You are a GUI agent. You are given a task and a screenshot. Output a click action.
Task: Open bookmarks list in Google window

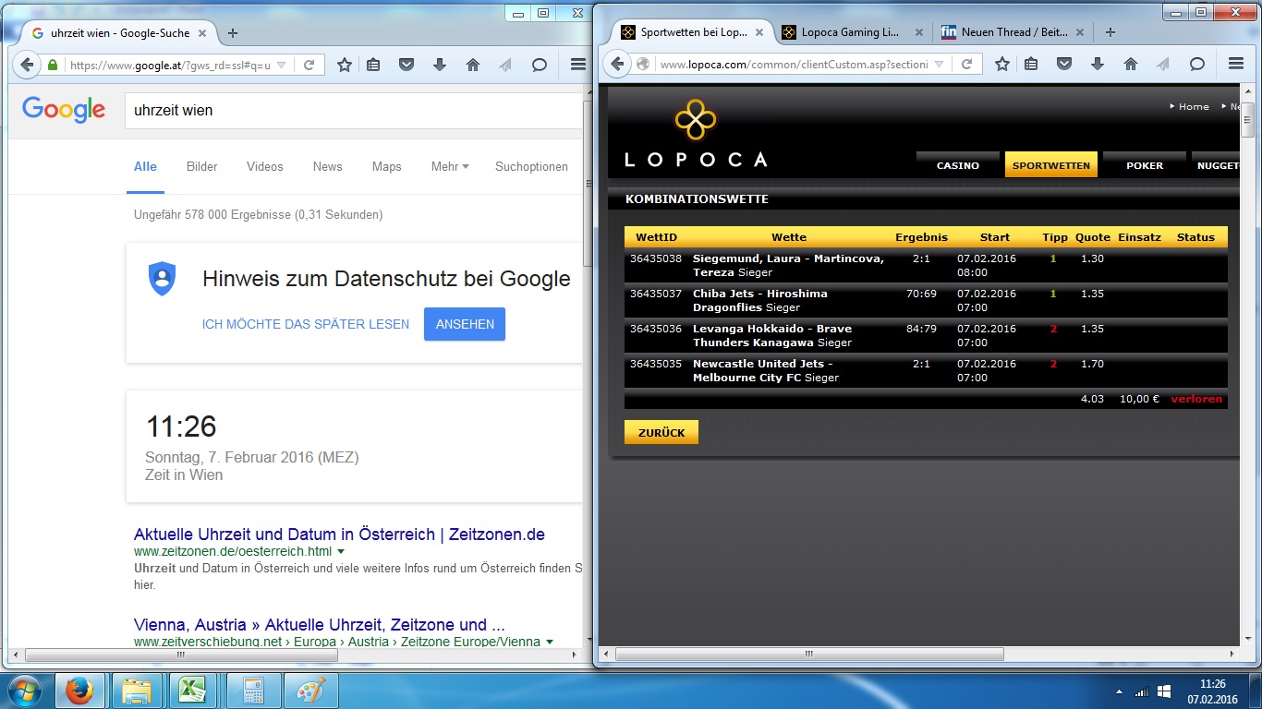pos(373,65)
